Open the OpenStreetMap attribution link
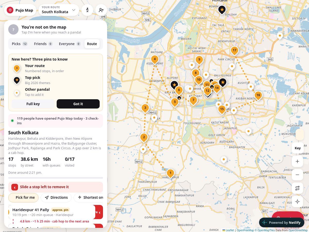This screenshot has height=232, width=309. point(298,230)
